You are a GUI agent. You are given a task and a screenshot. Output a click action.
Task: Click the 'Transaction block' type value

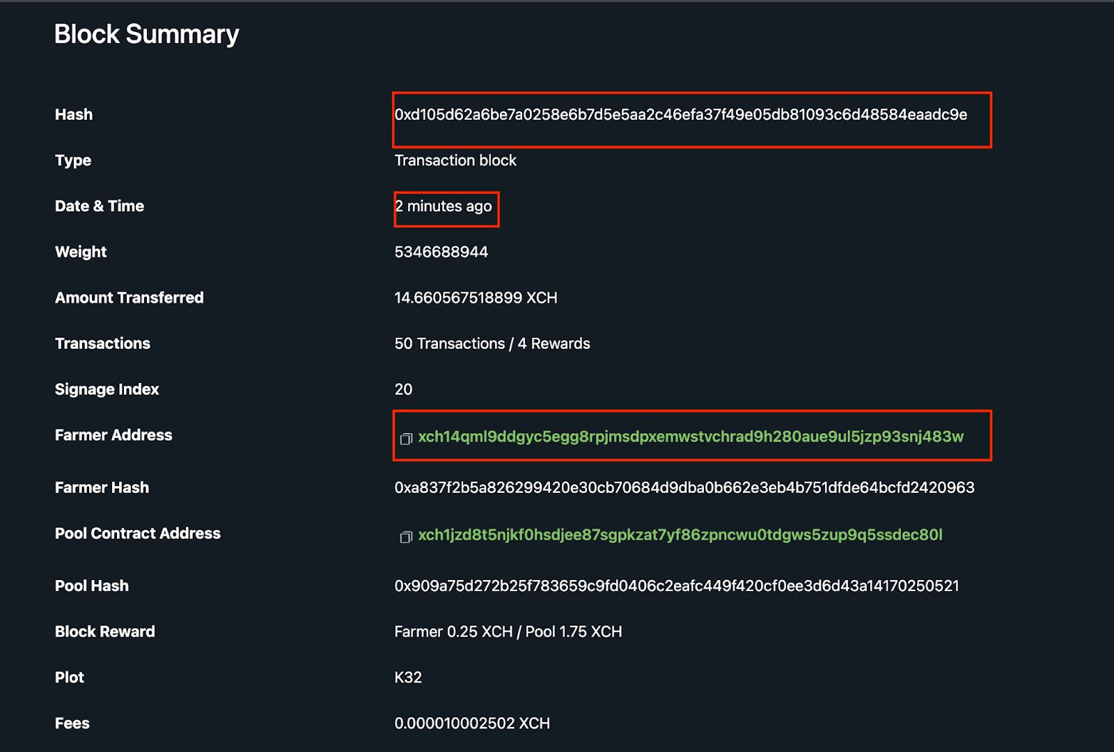pos(455,160)
